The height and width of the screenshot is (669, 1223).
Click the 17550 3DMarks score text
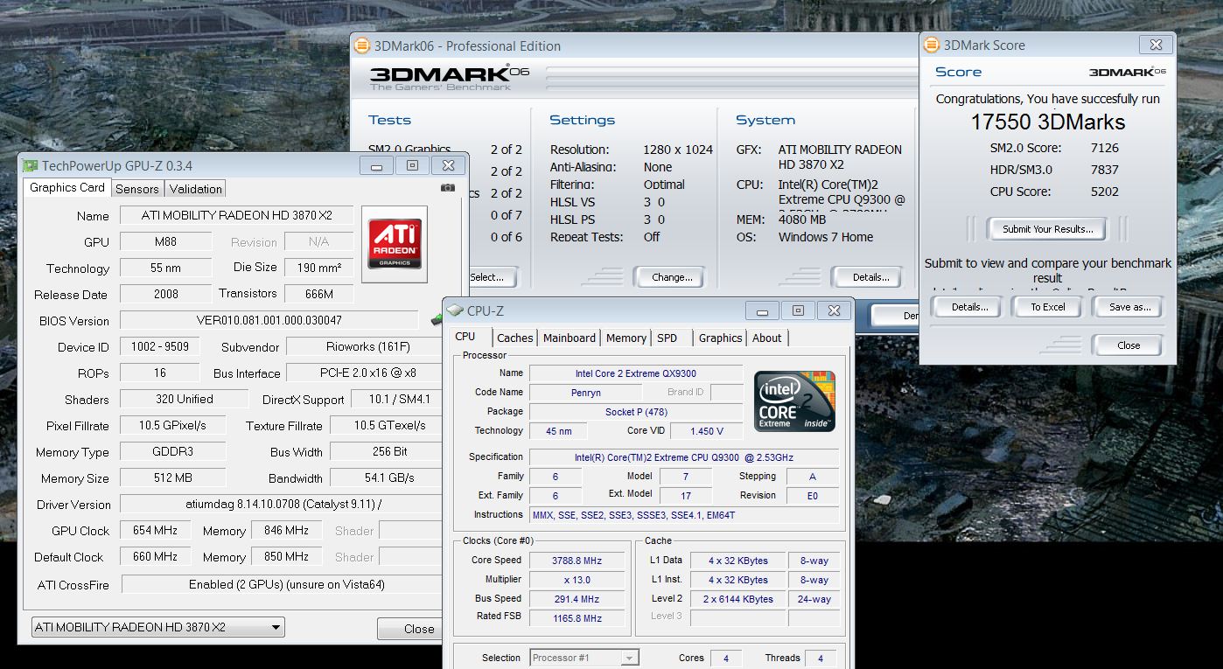(1048, 122)
